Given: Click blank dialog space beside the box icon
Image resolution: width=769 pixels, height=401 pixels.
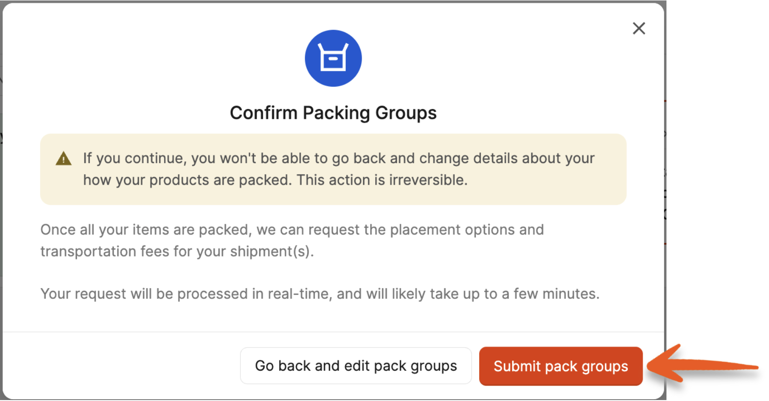Looking at the screenshot, I should [x=466, y=58].
